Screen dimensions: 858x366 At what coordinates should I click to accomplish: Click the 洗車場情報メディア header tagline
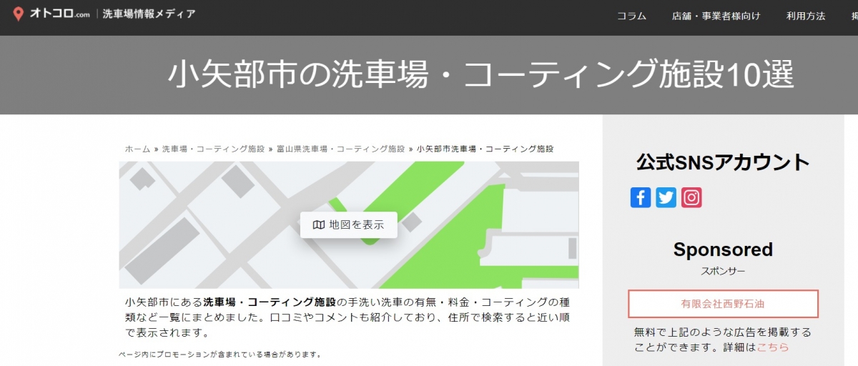(149, 14)
